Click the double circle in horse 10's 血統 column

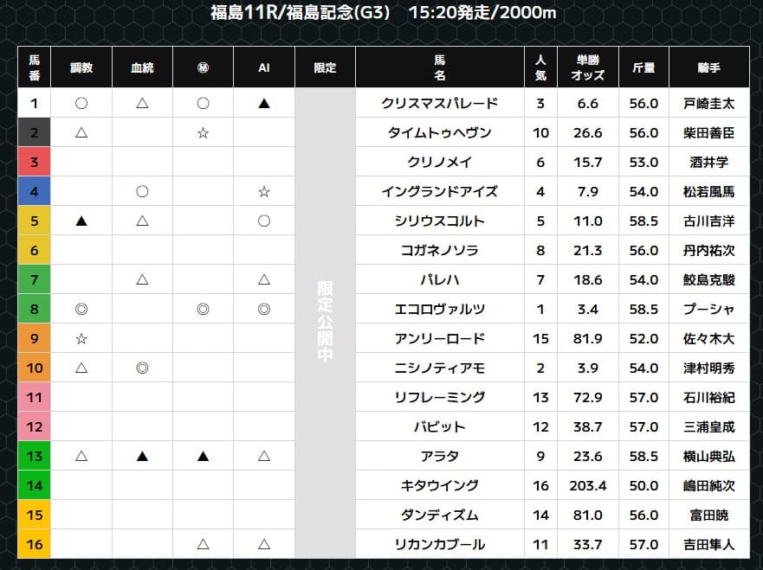pos(142,368)
